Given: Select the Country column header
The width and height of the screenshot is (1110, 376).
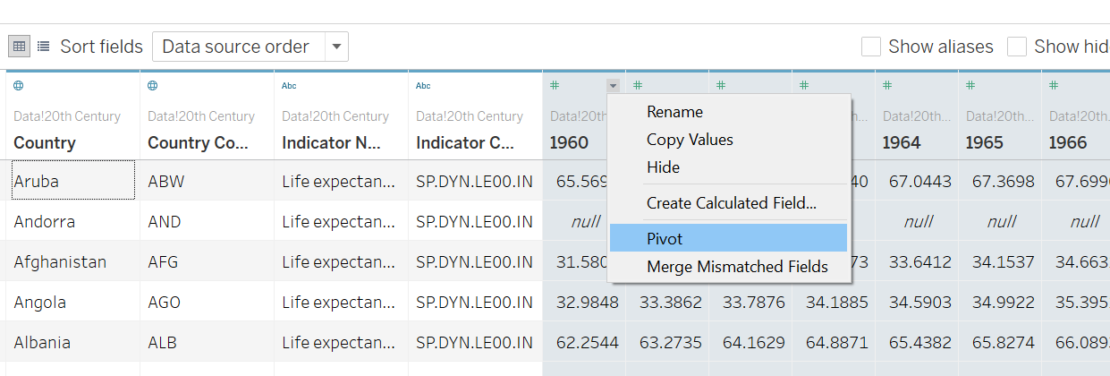Looking at the screenshot, I should click(45, 142).
